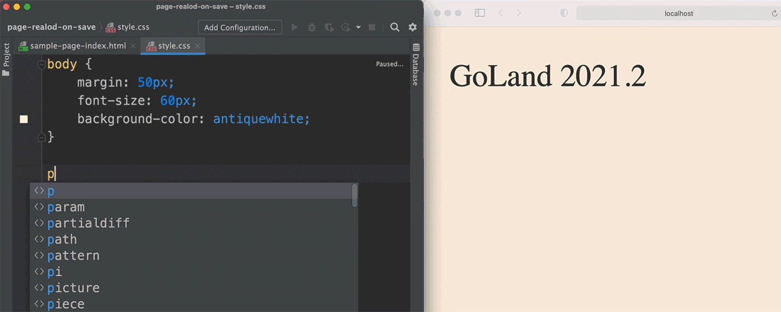Toggle the Database tool window
This screenshot has height=312, width=781.
click(x=416, y=65)
